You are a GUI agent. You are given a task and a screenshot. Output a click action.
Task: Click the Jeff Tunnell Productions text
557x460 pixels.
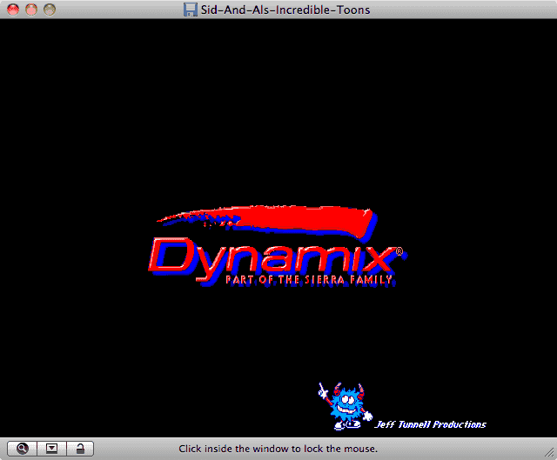pyautogui.click(x=431, y=424)
